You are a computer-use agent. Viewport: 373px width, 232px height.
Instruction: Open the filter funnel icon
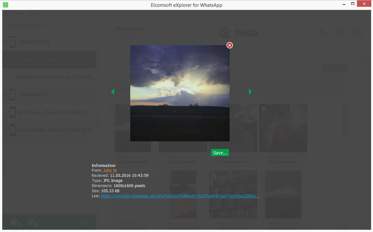[362, 62]
